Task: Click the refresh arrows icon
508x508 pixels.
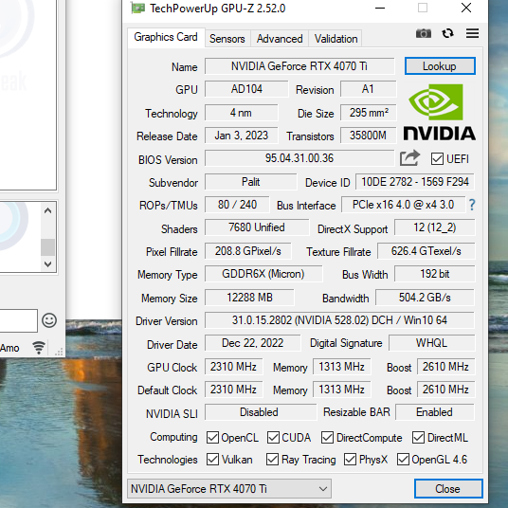Action: (447, 33)
